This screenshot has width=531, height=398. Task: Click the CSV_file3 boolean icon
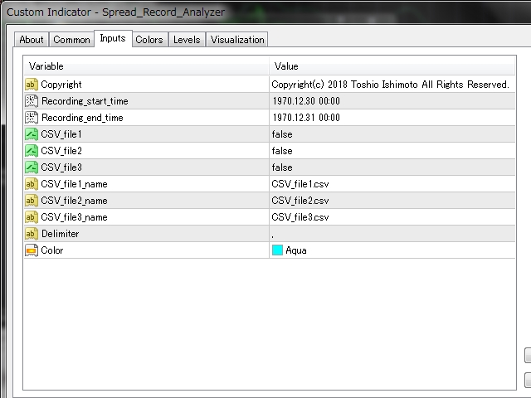coord(32,167)
